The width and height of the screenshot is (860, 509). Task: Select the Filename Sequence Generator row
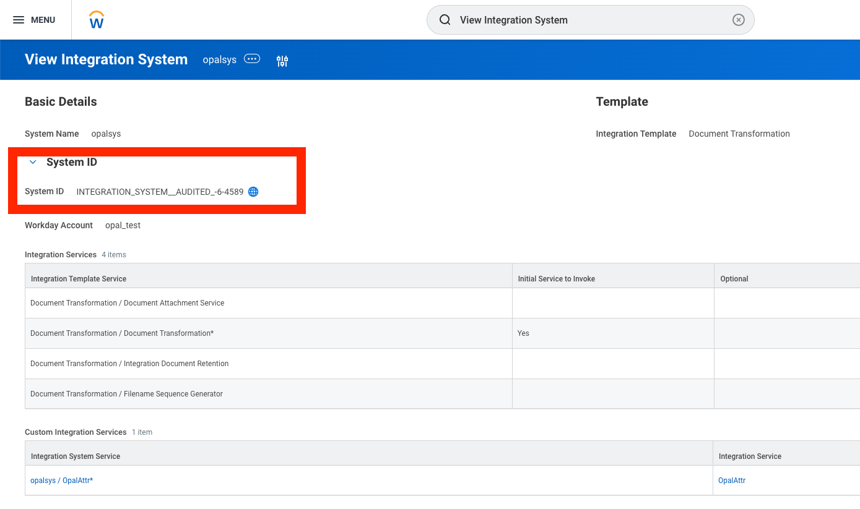(442, 394)
